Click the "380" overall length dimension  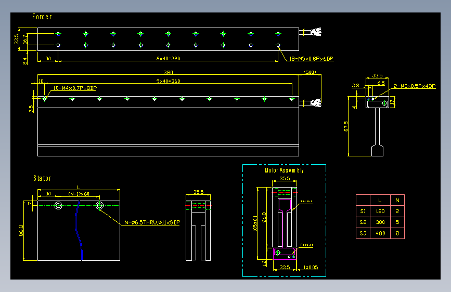click(168, 72)
